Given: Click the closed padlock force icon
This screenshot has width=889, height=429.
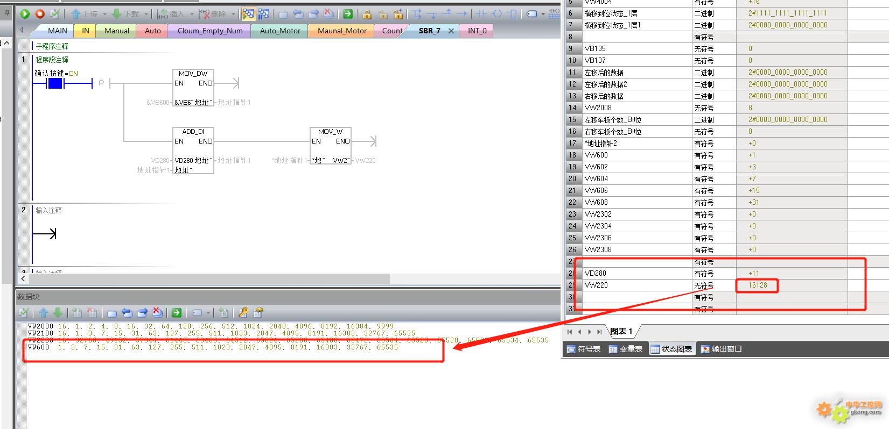Looking at the screenshot, I should (x=367, y=14).
